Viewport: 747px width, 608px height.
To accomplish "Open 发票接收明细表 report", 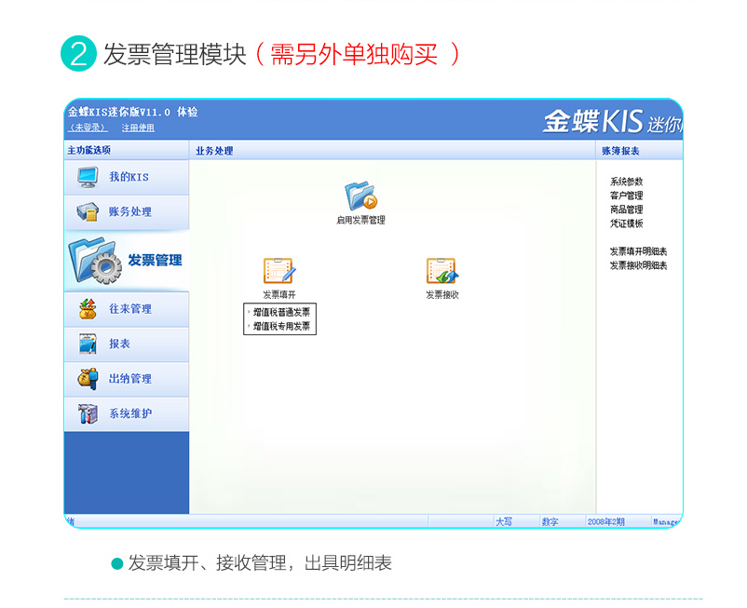I will click(x=638, y=265).
